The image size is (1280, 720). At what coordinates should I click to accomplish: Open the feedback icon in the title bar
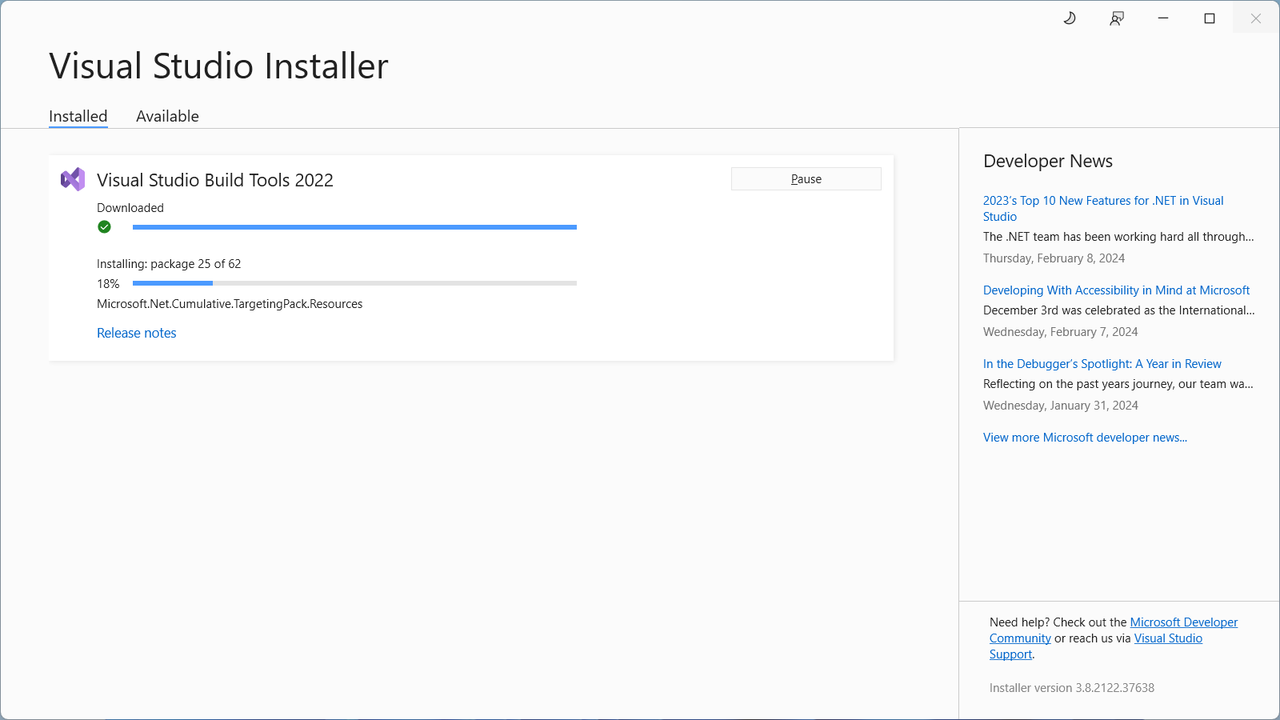click(1117, 18)
